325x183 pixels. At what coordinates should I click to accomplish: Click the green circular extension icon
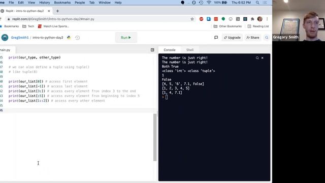click(223, 19)
